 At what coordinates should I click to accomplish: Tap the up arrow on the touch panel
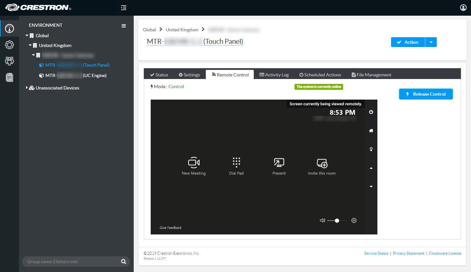pyautogui.click(x=371, y=168)
